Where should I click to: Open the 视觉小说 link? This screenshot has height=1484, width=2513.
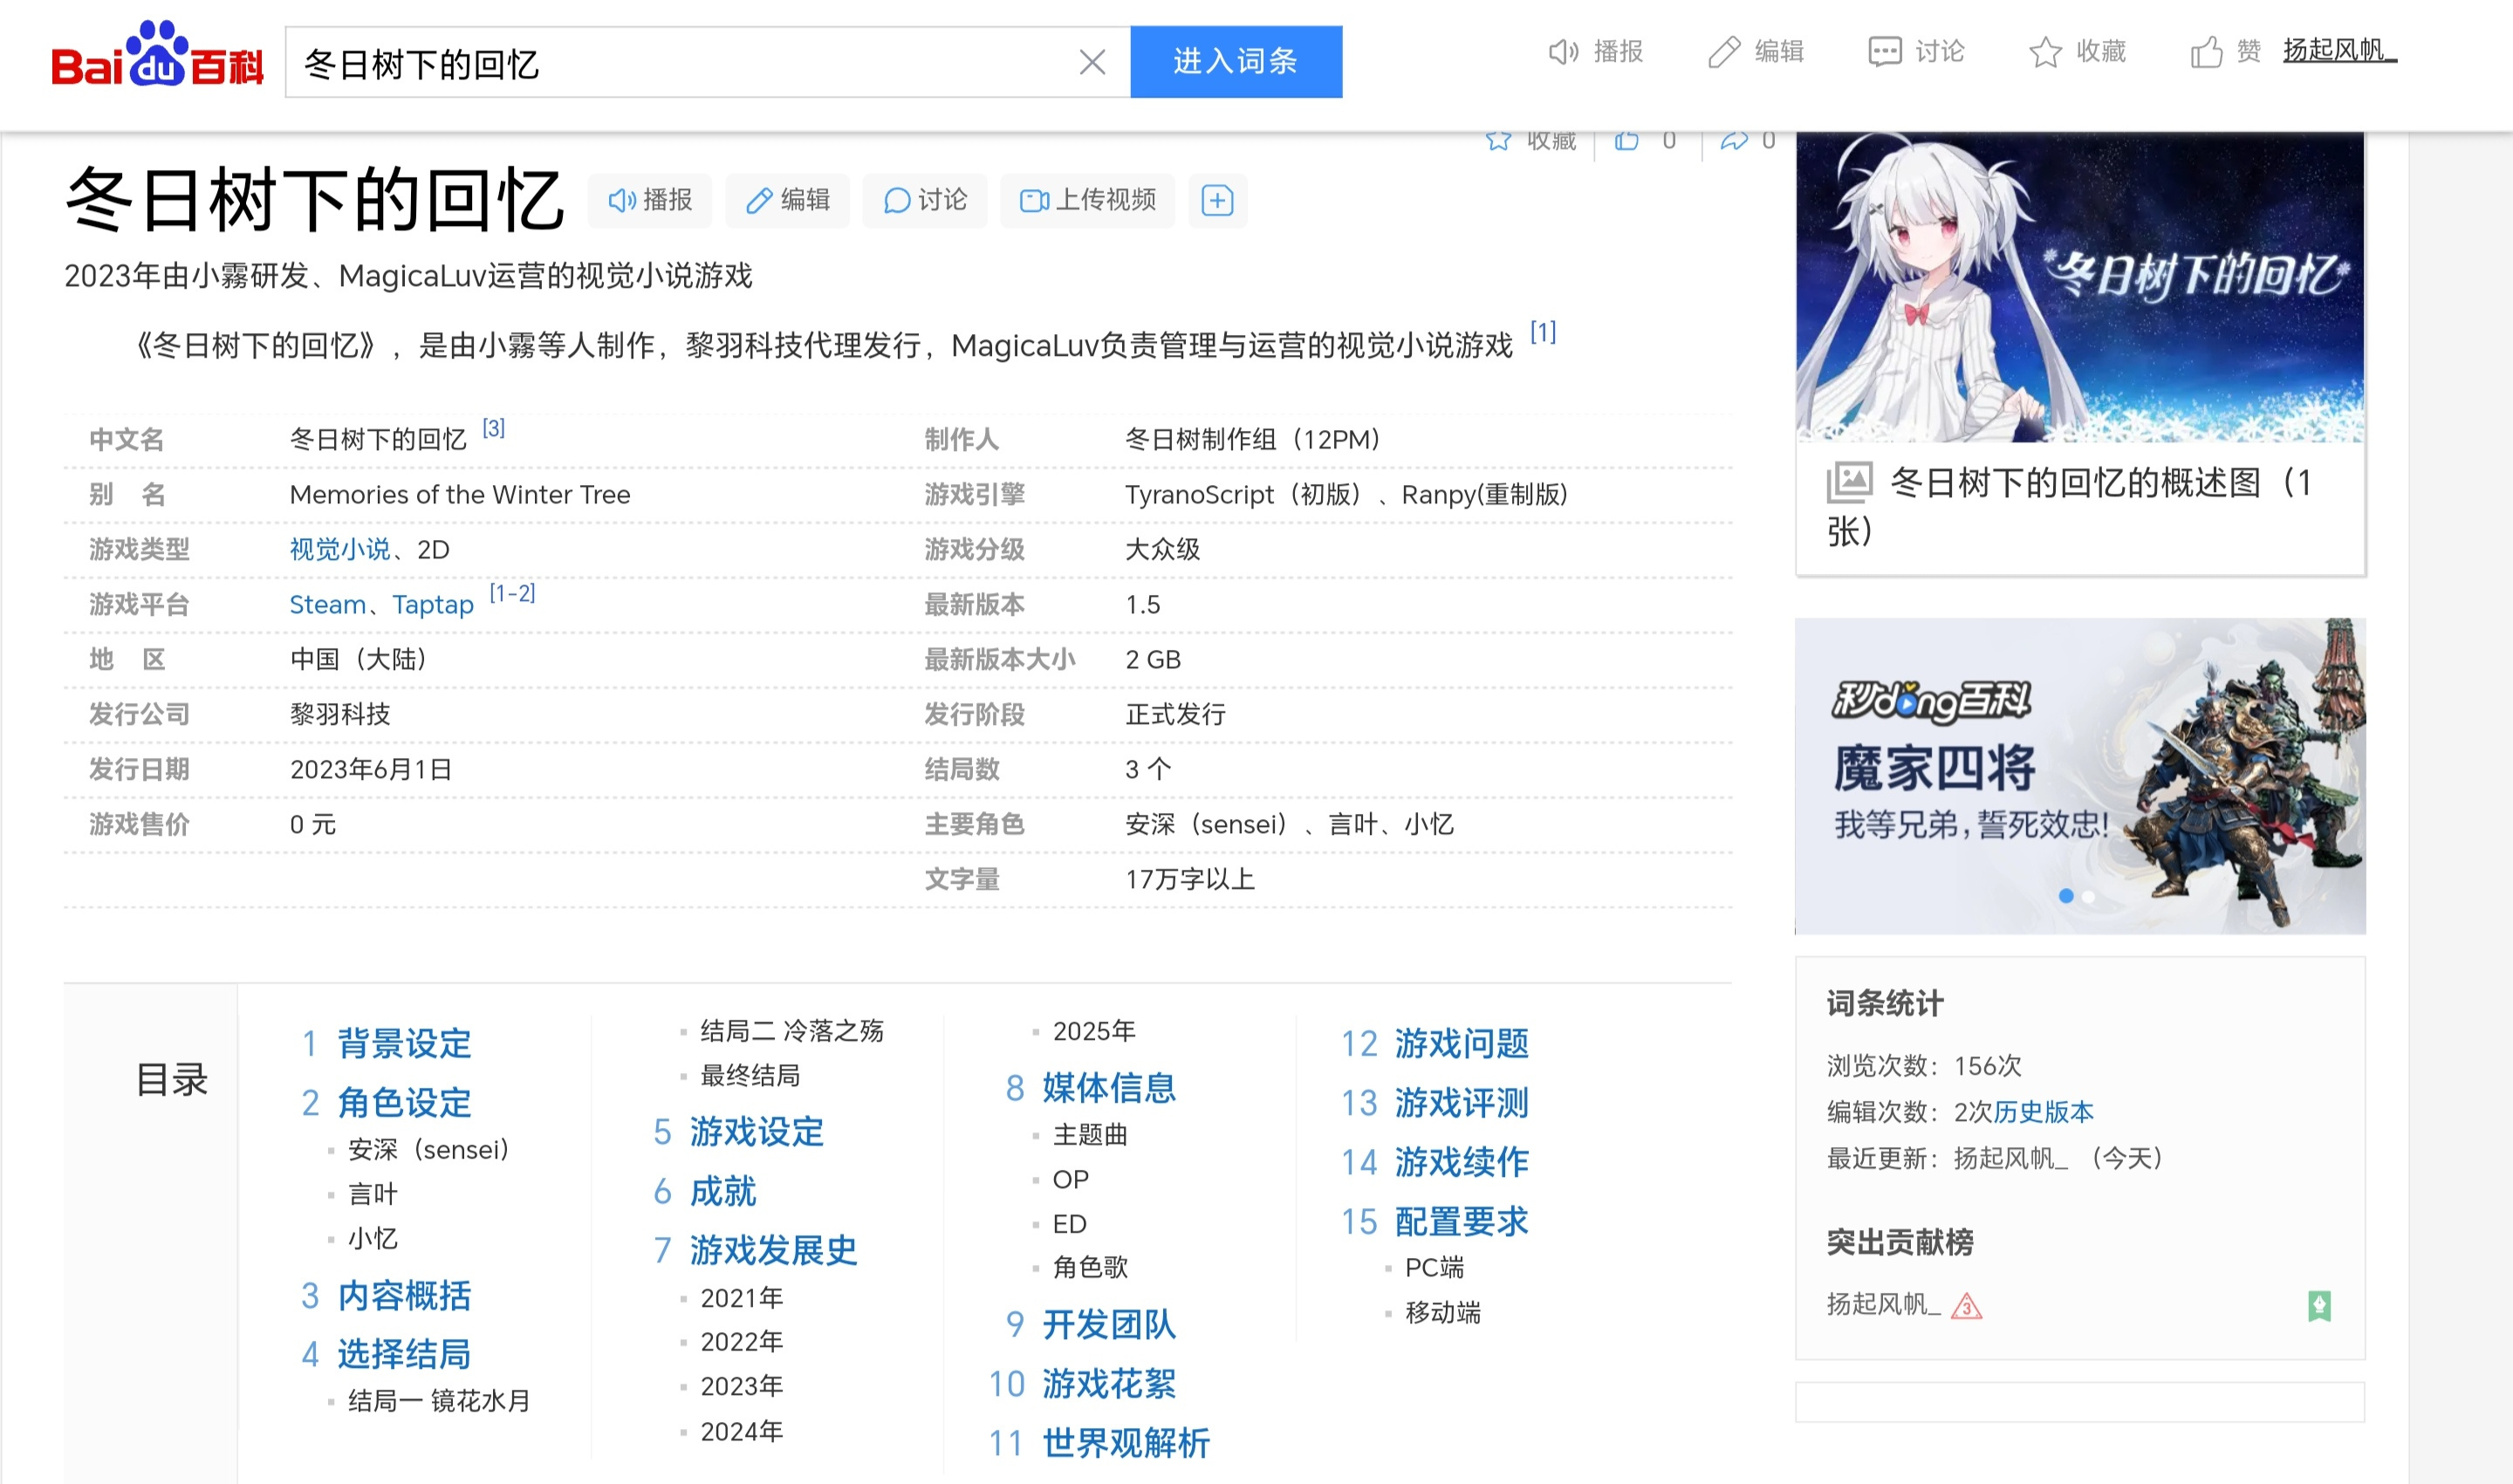tap(340, 549)
